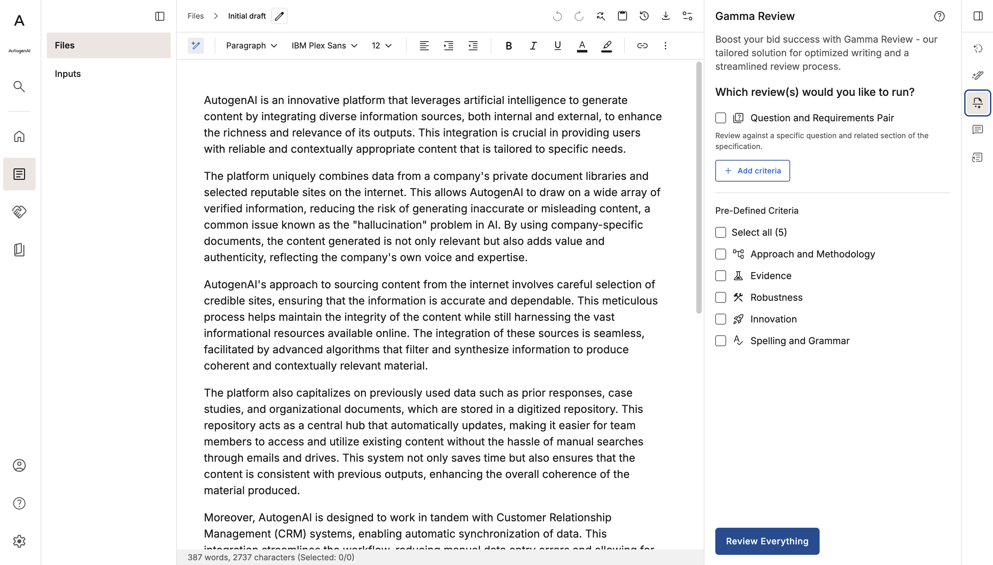Click the clipboard icon in top toolbar

pyautogui.click(x=622, y=16)
